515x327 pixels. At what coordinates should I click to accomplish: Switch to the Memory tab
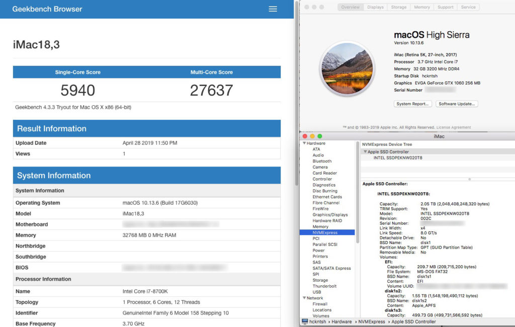click(422, 7)
